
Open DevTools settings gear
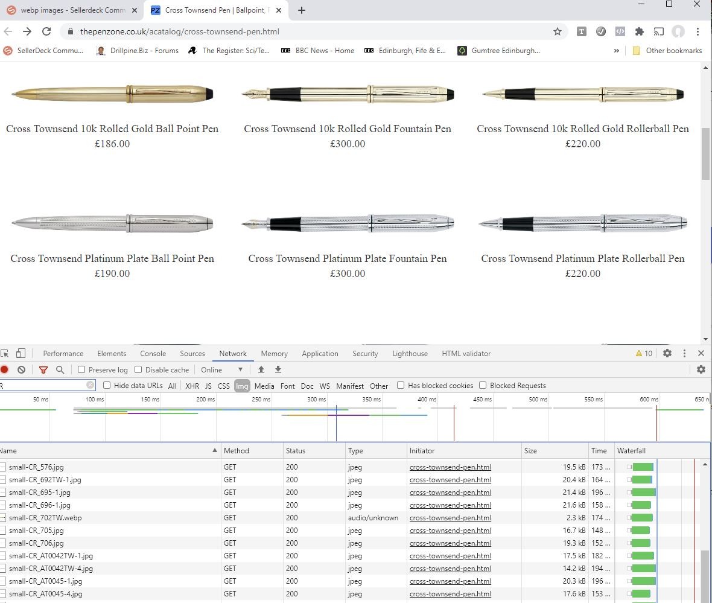pyautogui.click(x=667, y=353)
